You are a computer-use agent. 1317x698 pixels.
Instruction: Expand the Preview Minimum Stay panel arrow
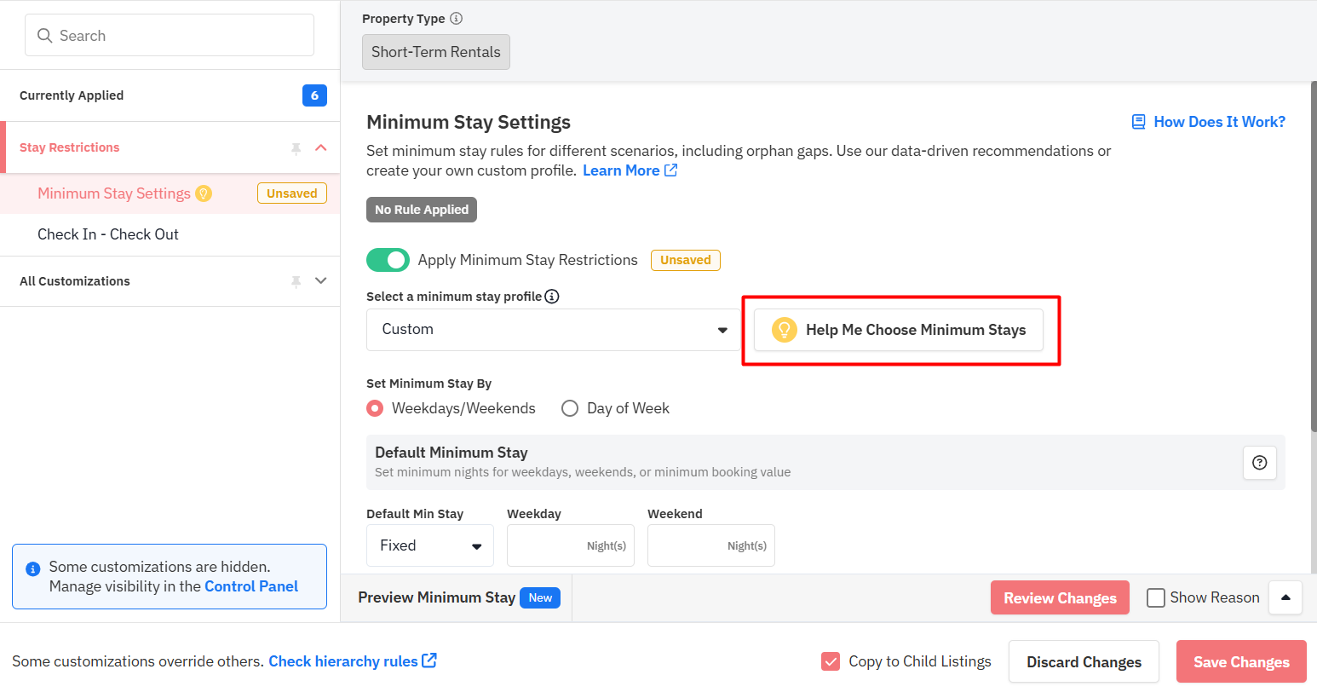[1285, 597]
